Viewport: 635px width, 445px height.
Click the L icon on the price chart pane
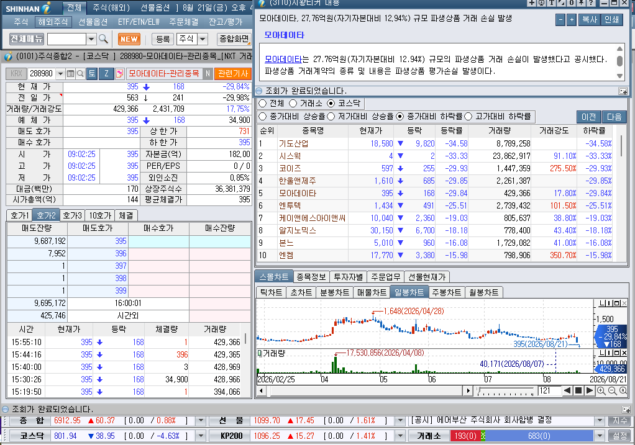602,303
